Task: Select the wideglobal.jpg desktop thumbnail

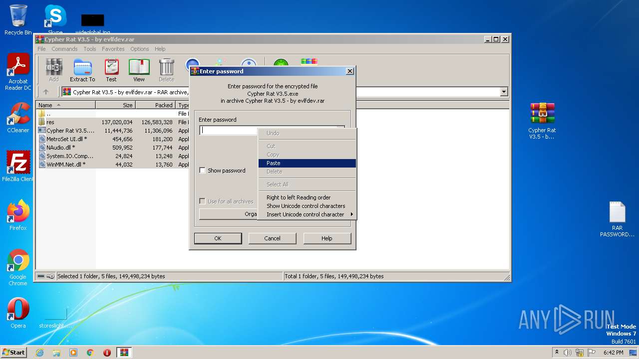Action: point(93,23)
